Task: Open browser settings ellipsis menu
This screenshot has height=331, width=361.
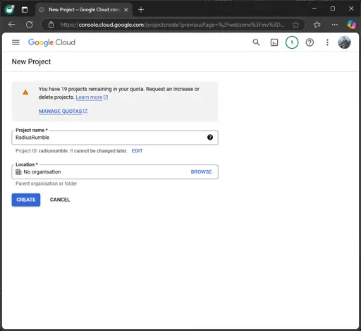Action: (335, 25)
